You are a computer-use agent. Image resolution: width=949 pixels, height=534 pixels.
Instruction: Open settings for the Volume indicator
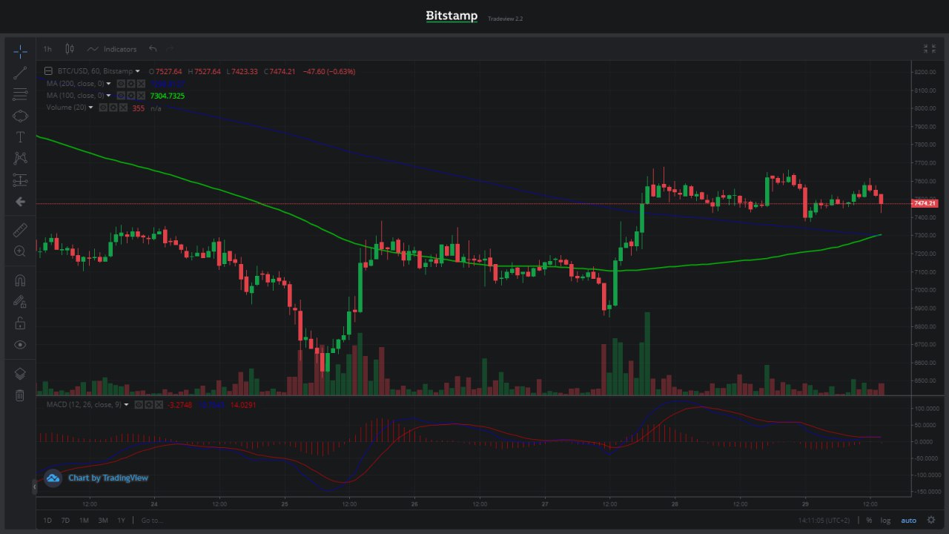(x=113, y=108)
